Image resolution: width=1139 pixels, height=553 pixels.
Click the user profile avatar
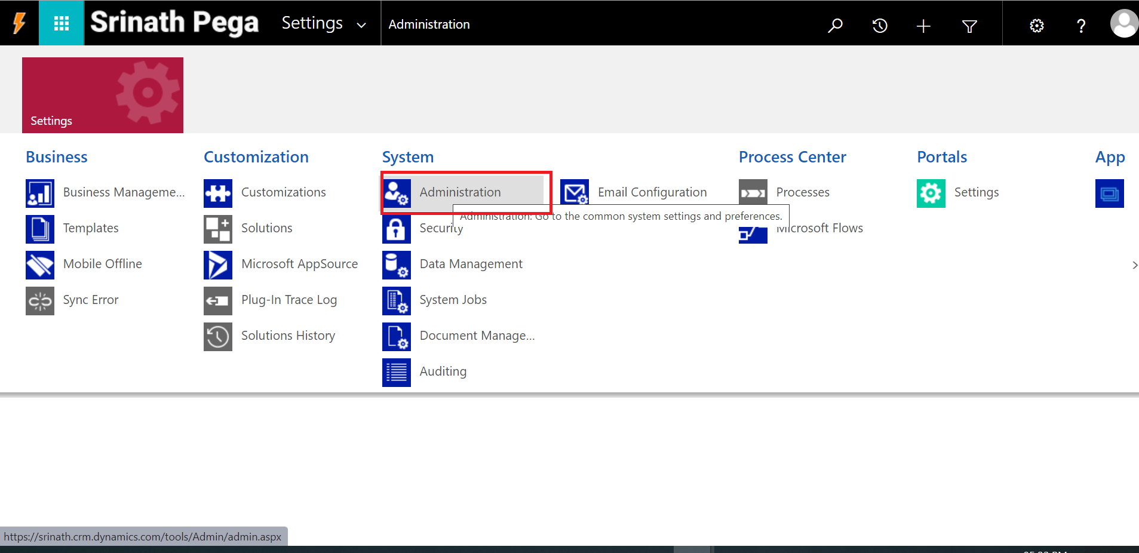(1123, 24)
